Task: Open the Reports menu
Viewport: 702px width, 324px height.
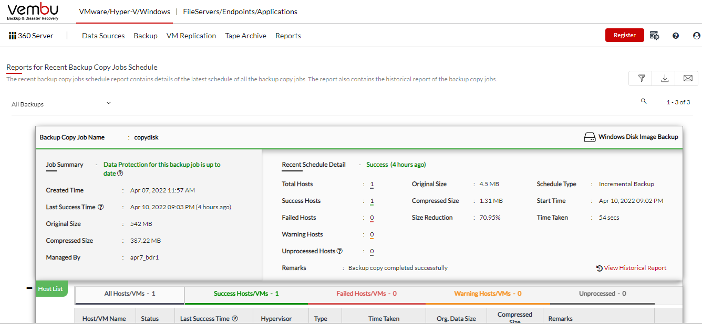Action: point(288,36)
